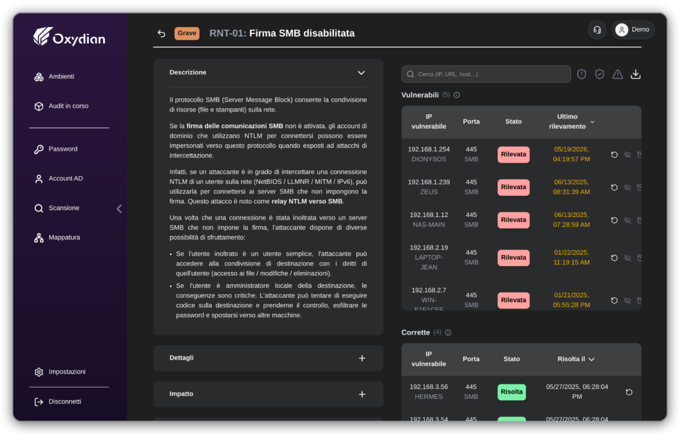
Task: Collapse the Descrizione section
Action: coord(361,73)
